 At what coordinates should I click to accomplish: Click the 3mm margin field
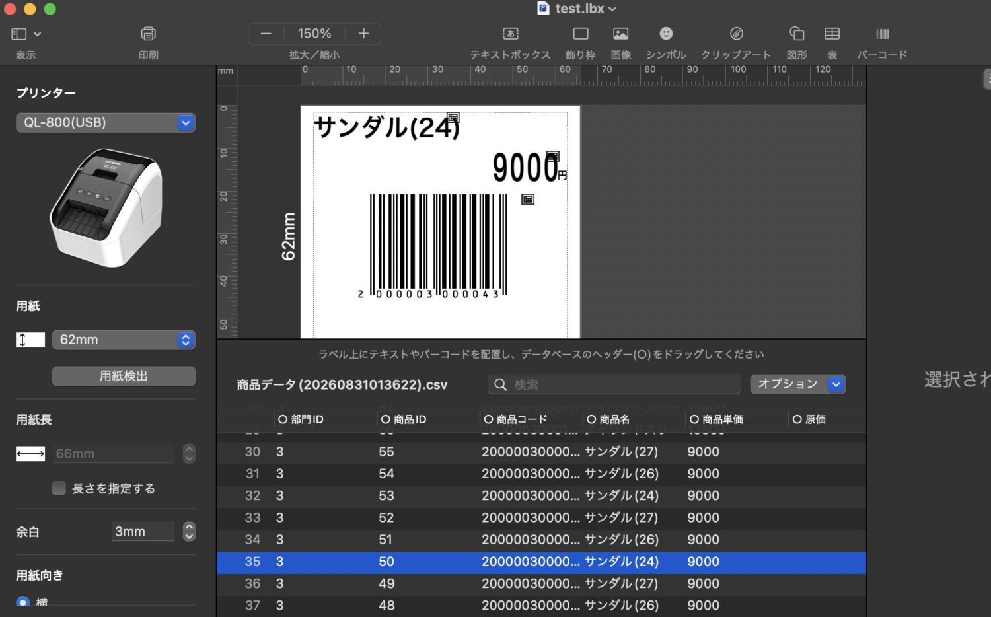pyautogui.click(x=142, y=532)
